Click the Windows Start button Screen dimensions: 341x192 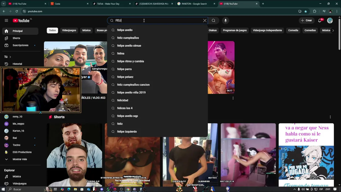pyautogui.click(x=3, y=189)
